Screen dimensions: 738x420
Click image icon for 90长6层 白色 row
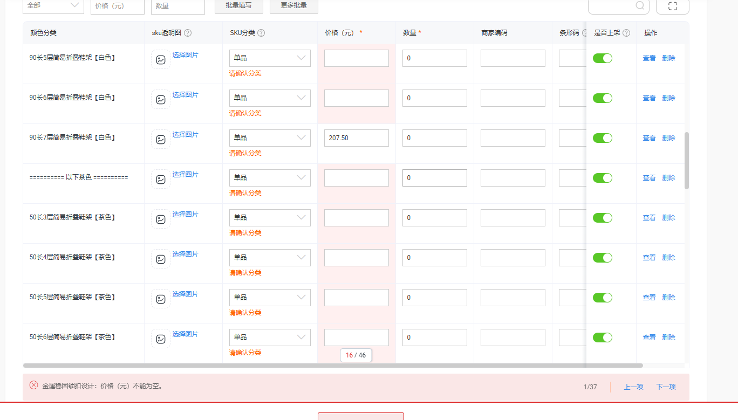[x=161, y=99]
